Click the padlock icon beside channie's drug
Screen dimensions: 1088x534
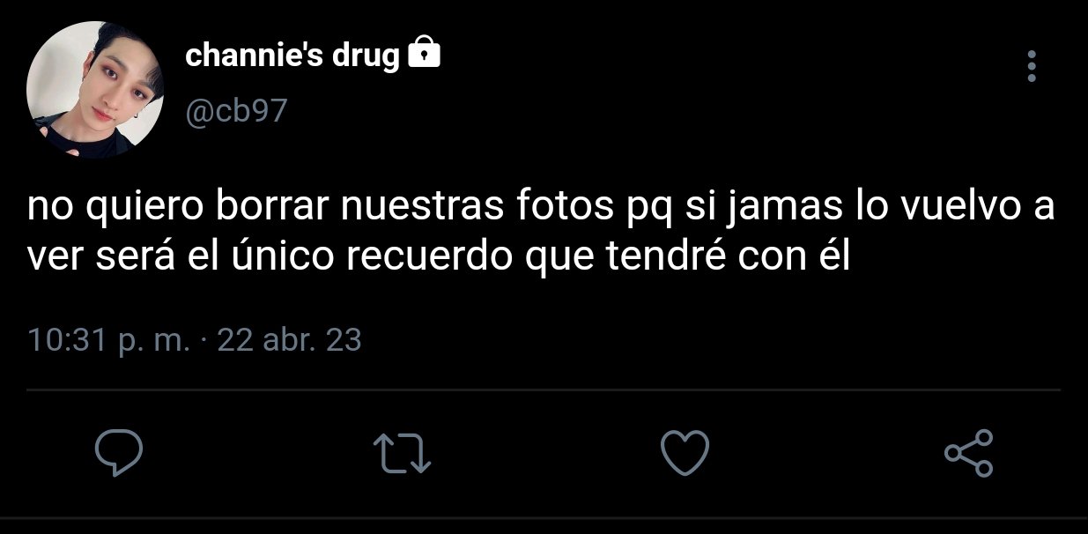coord(424,53)
